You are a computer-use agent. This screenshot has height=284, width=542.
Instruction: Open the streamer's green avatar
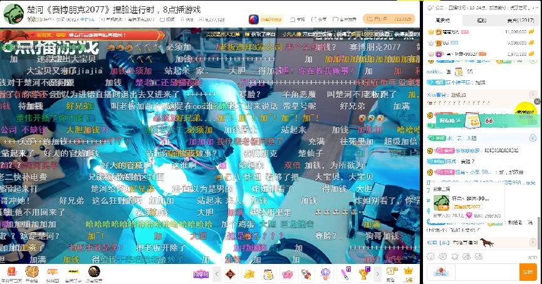[x=13, y=14]
